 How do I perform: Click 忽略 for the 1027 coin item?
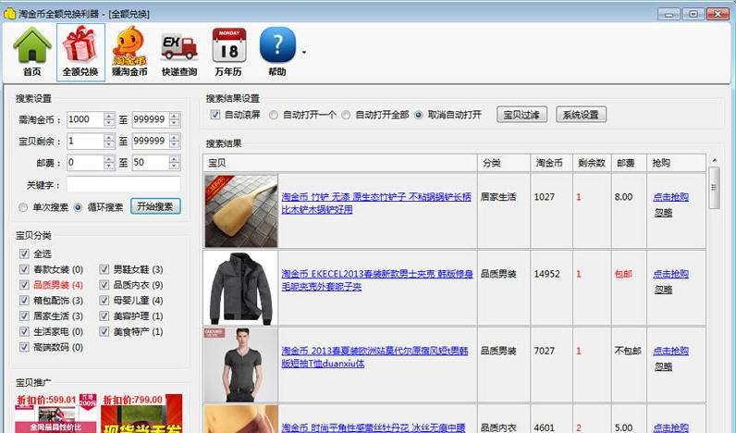(x=663, y=213)
